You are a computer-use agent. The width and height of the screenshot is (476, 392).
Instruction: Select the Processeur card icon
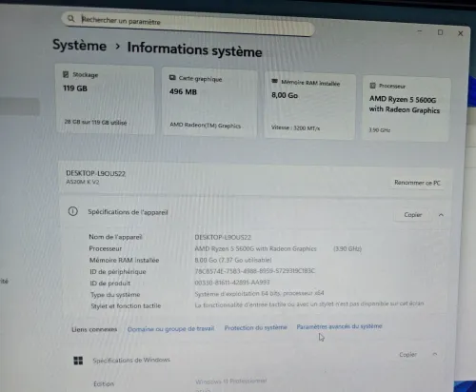(372, 86)
